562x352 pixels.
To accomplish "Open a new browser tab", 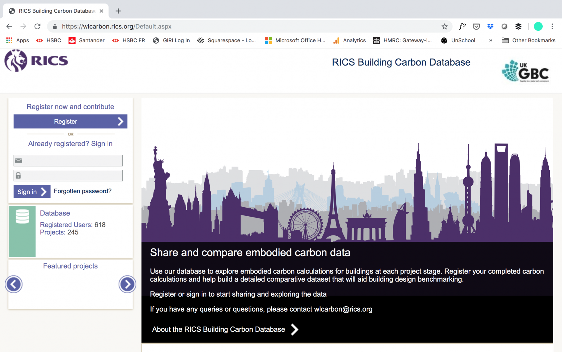I will pos(118,11).
